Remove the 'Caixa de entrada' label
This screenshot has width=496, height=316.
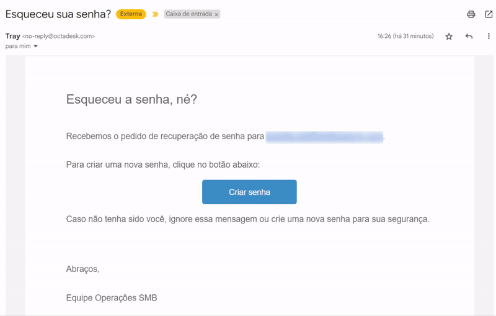point(216,14)
